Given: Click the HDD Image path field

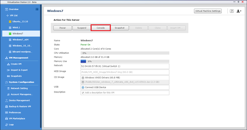Looking at the screenshot, I should pos(125,72).
